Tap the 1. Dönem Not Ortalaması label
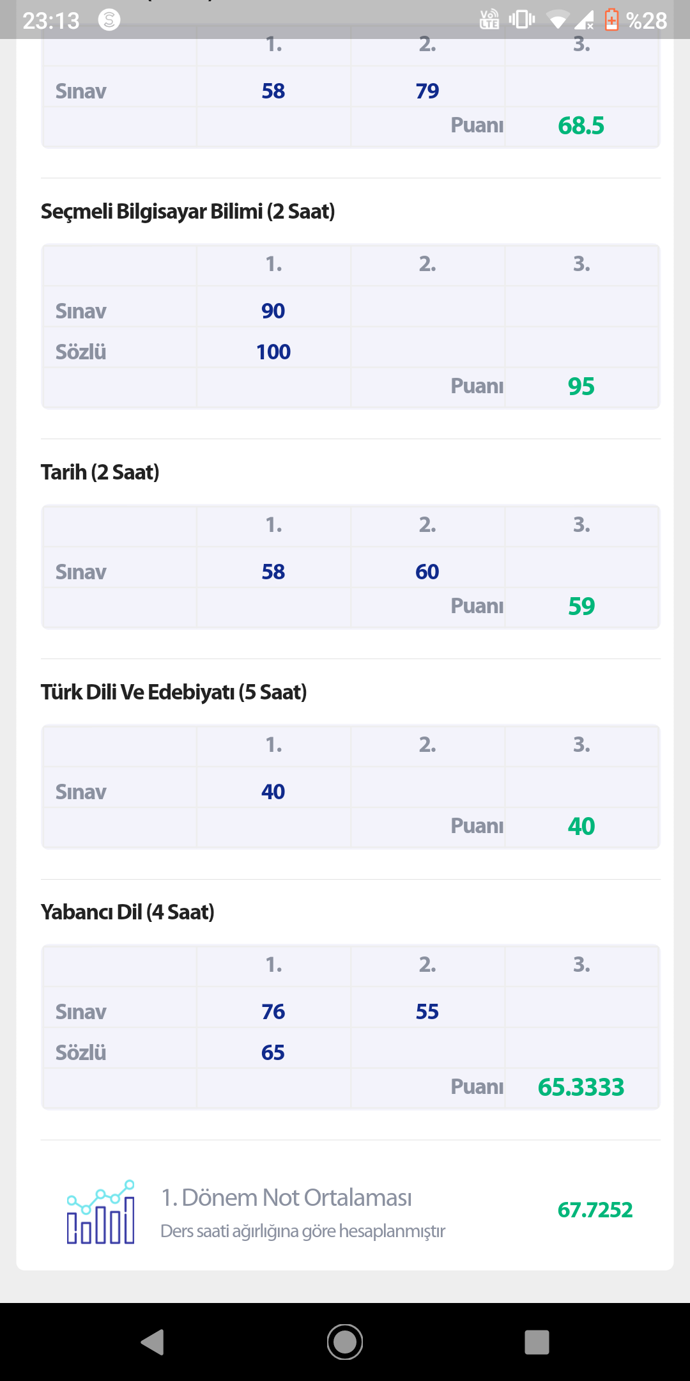690x1381 pixels. [x=286, y=1198]
